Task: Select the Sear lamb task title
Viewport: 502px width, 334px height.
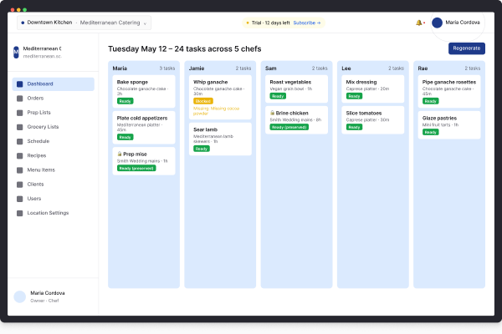Action: click(205, 129)
